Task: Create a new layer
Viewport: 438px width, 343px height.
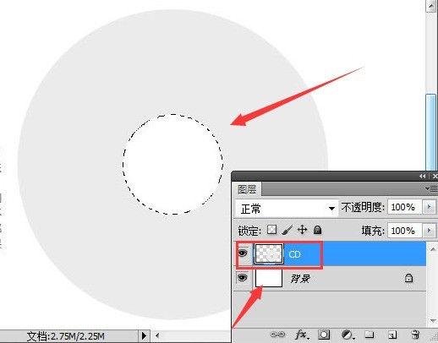Action: (x=392, y=335)
